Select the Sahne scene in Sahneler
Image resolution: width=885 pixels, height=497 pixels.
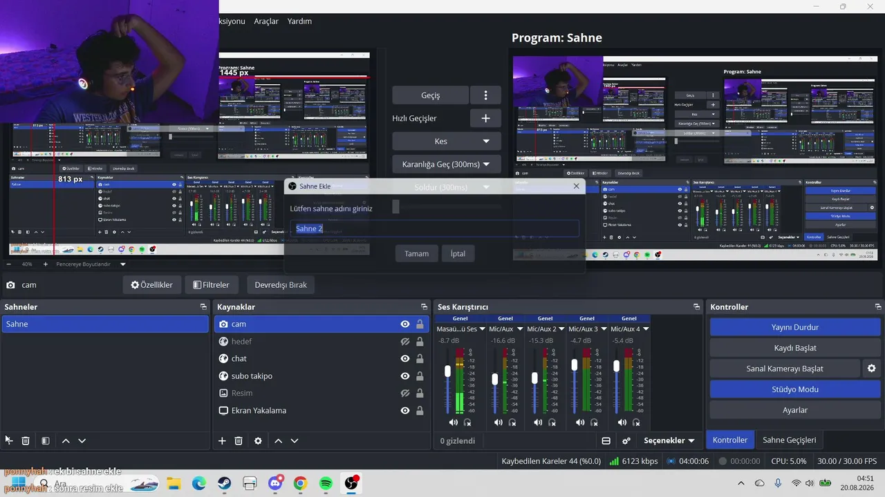105,324
